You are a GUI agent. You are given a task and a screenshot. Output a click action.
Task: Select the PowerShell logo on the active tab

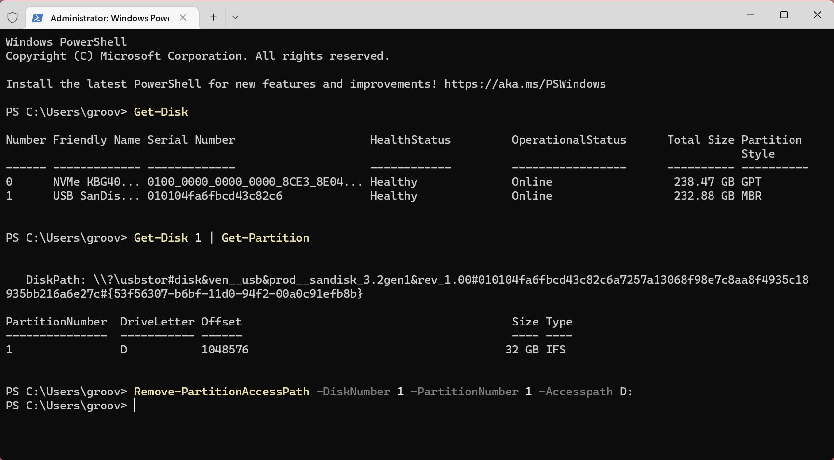tap(37, 17)
